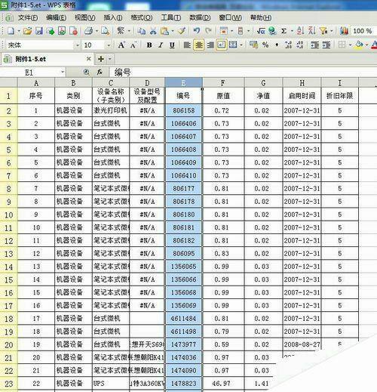The image size is (377, 392).
Task: Increase font size with large A
Action: click(x=121, y=45)
